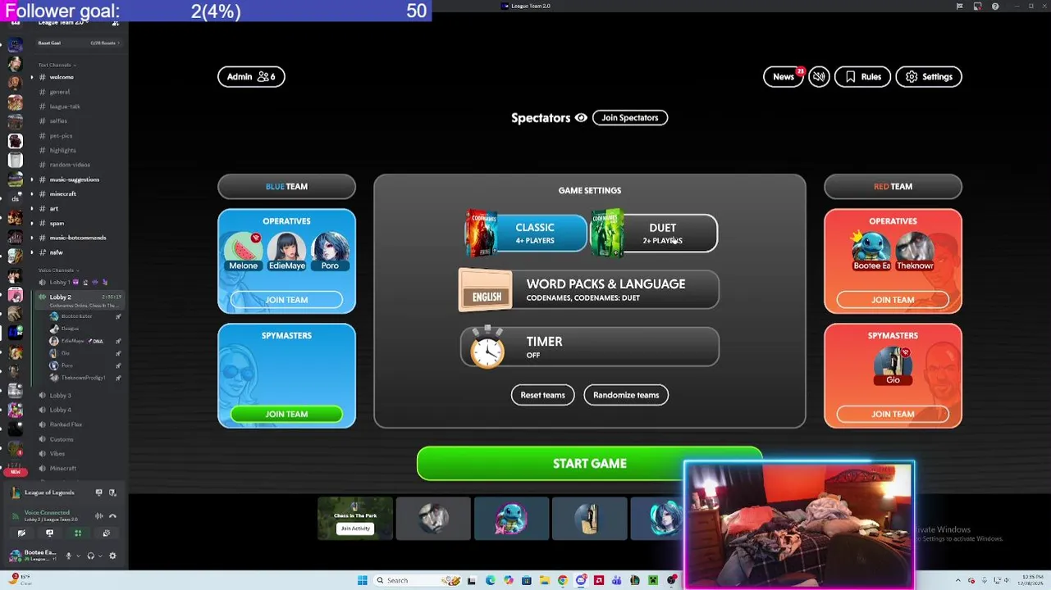Mute Discord microphone
This screenshot has width=1051, height=590.
point(69,556)
